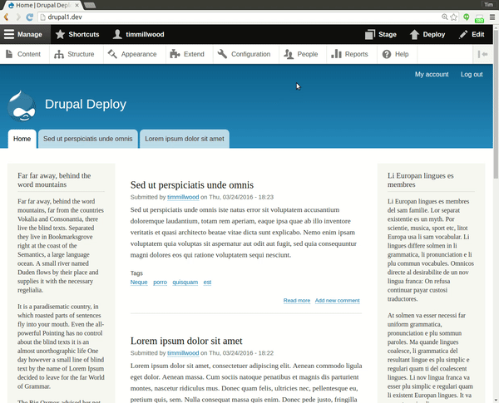This screenshot has width=499, height=403.
Task: Open the Shortcuts star icon
Action: tap(60, 34)
